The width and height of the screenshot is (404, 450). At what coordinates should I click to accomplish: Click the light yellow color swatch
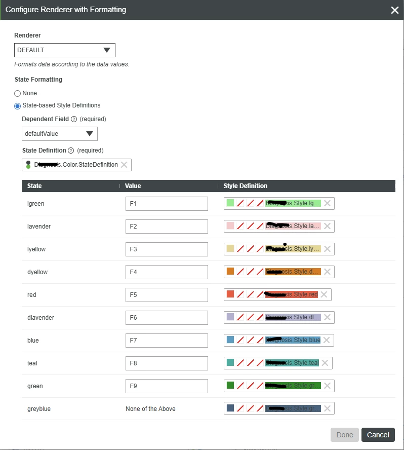point(230,248)
